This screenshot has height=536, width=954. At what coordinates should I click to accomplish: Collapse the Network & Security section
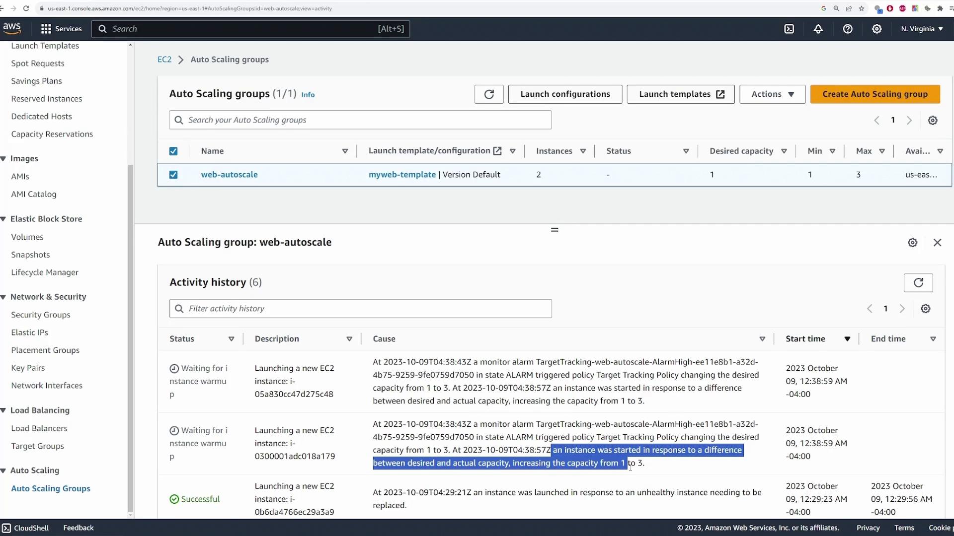(x=3, y=297)
